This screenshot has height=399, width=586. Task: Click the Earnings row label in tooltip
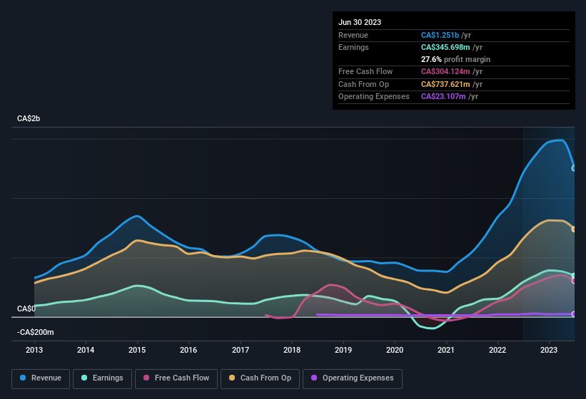(353, 47)
